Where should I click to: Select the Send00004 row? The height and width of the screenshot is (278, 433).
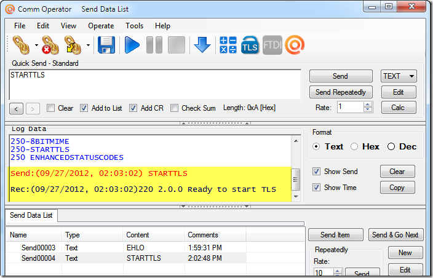click(156, 258)
